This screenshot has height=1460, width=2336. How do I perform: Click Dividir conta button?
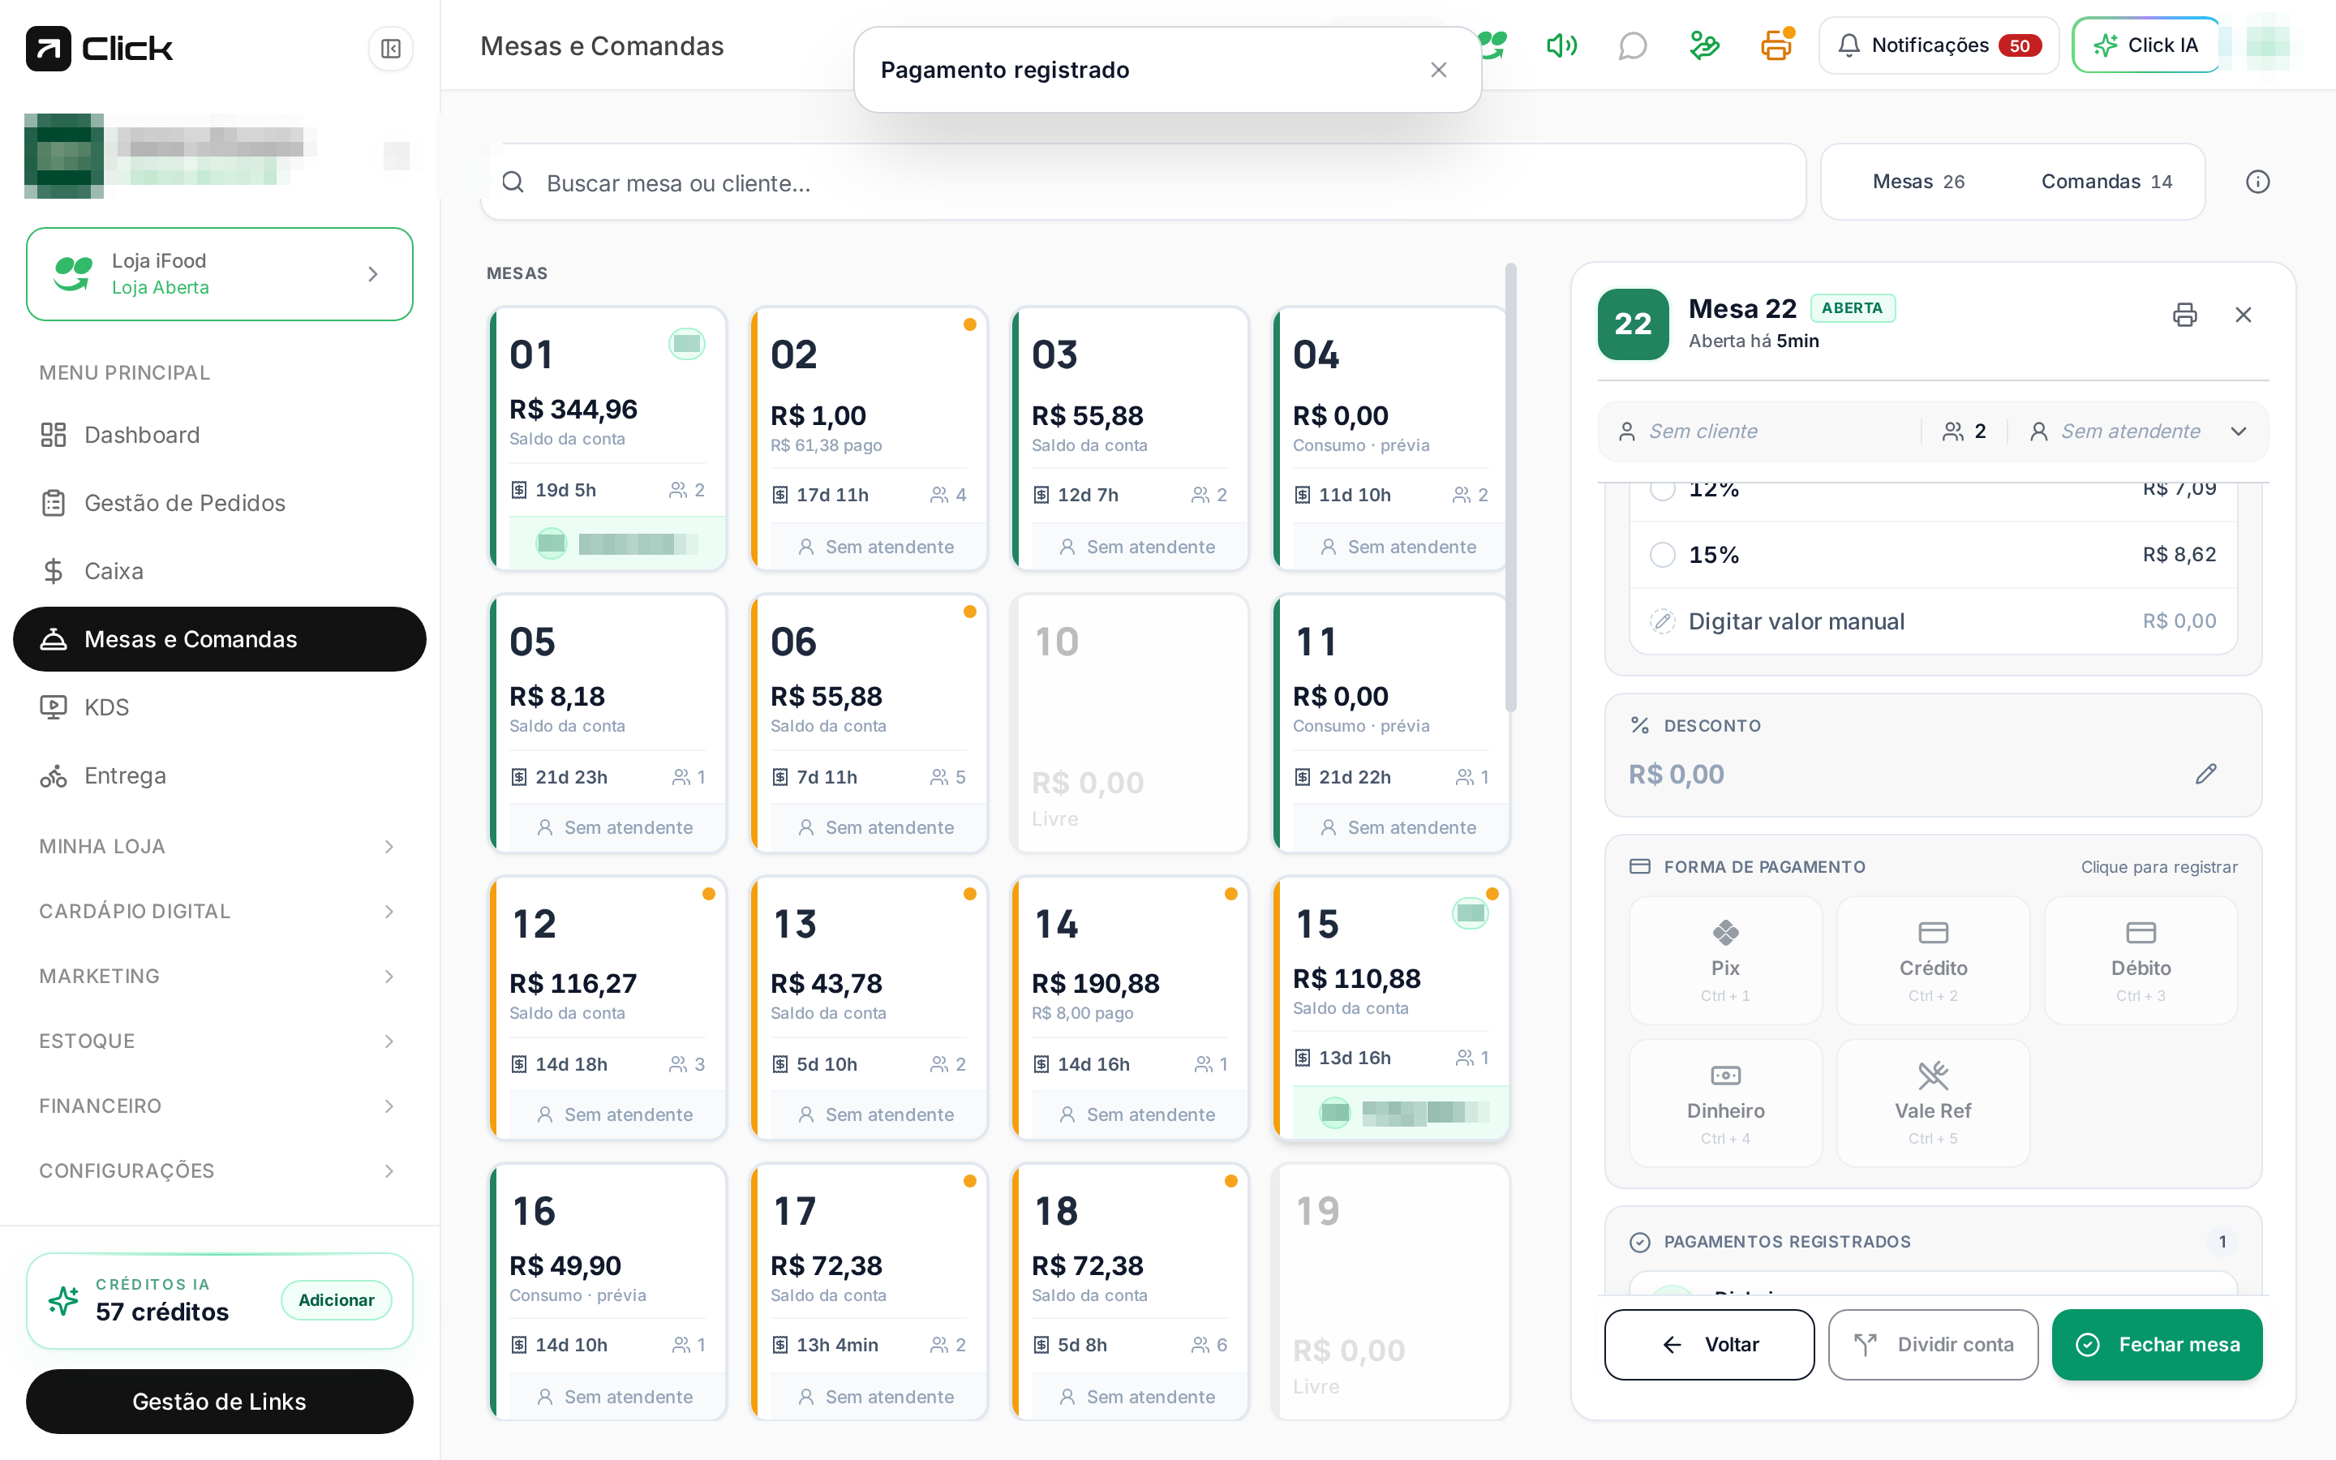pos(1933,1344)
